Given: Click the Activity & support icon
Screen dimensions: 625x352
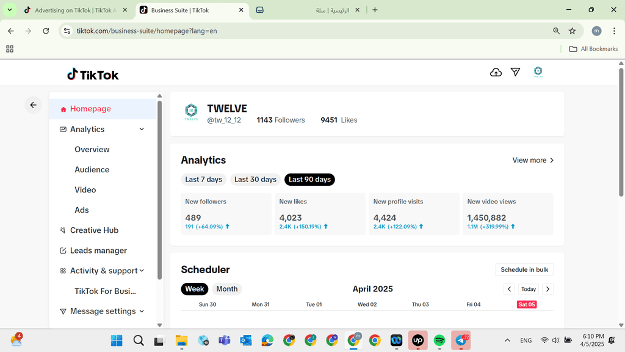Looking at the screenshot, I should coord(63,271).
